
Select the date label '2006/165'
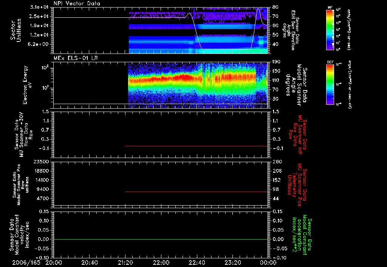pyautogui.click(x=26, y=262)
